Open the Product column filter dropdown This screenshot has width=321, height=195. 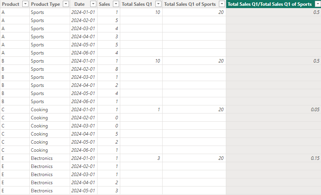click(x=25, y=4)
